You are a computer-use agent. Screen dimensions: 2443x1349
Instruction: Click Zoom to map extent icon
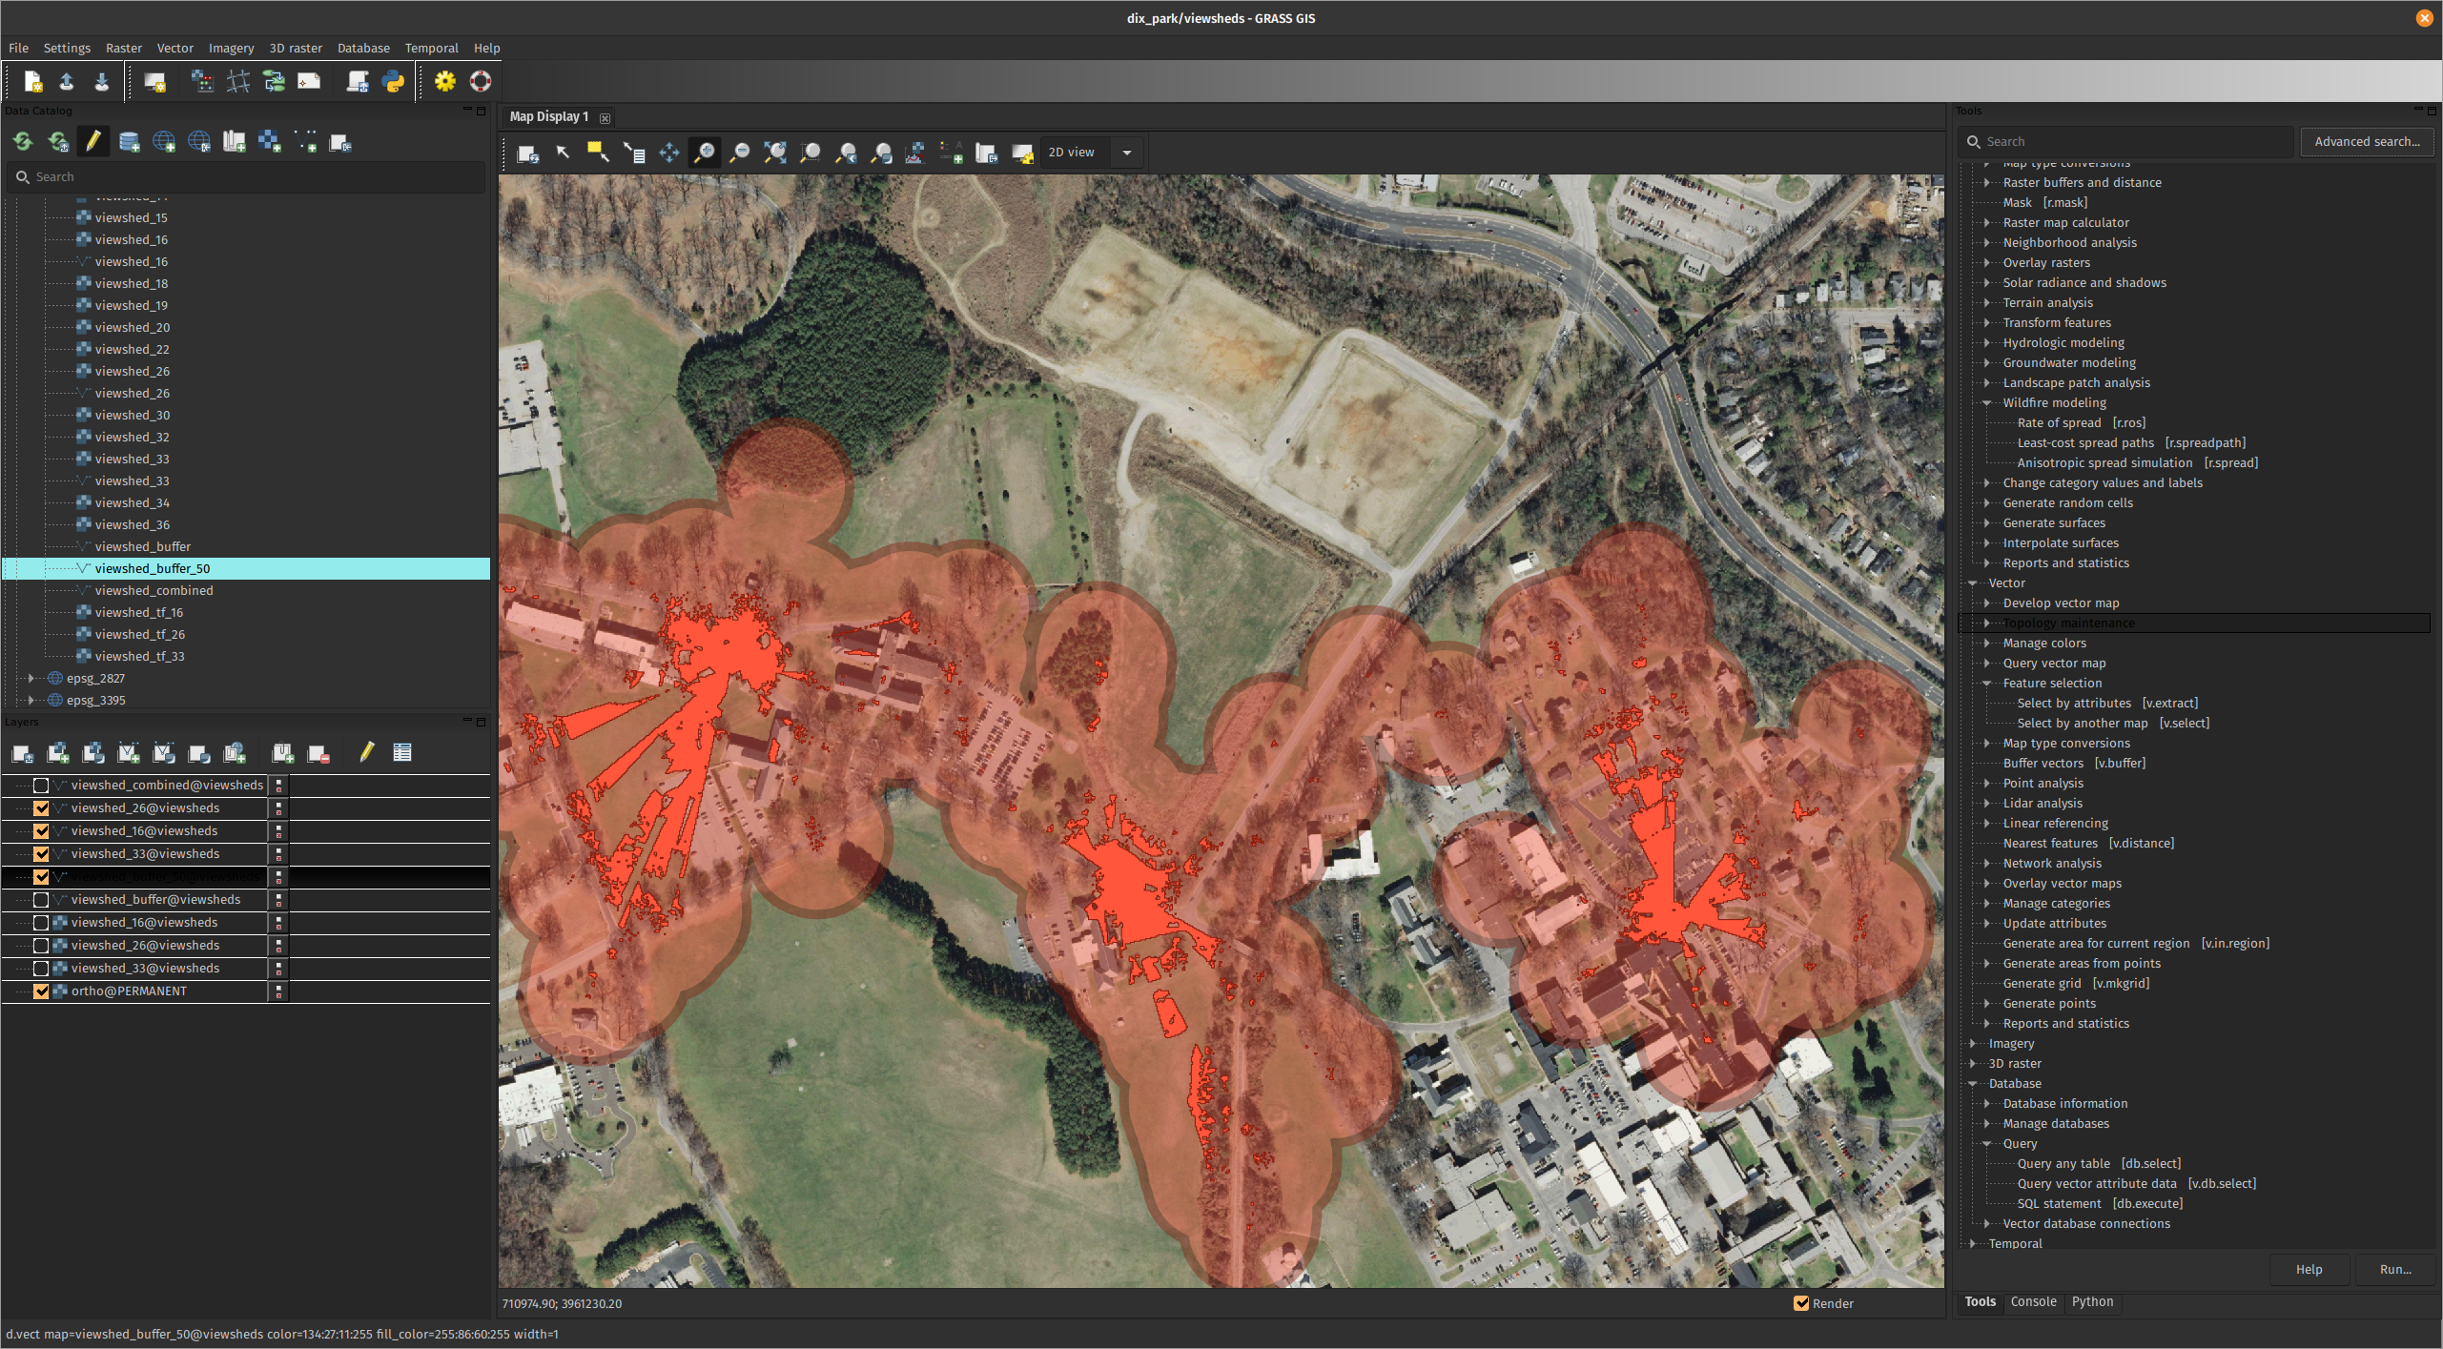pyautogui.click(x=775, y=153)
